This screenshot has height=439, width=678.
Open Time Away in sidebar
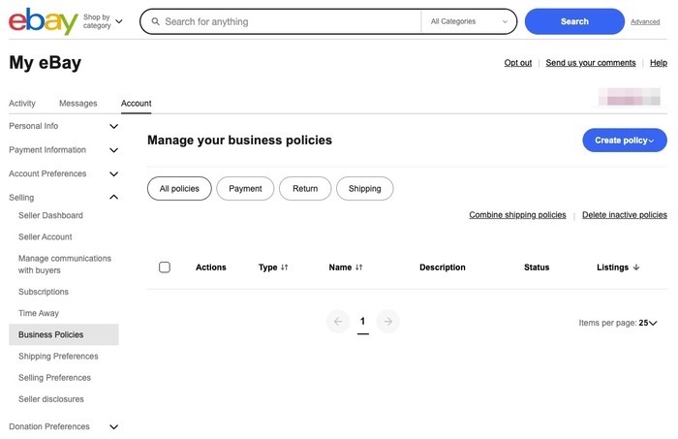click(x=39, y=313)
